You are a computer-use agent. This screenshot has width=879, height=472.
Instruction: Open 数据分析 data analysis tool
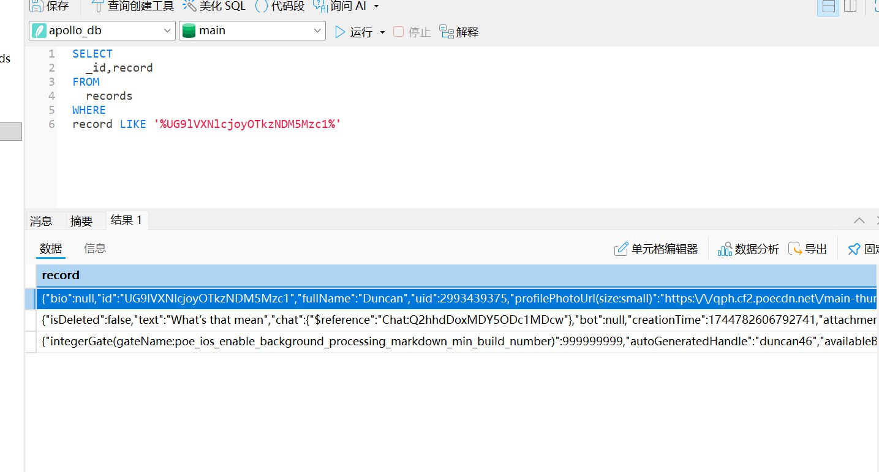(749, 249)
